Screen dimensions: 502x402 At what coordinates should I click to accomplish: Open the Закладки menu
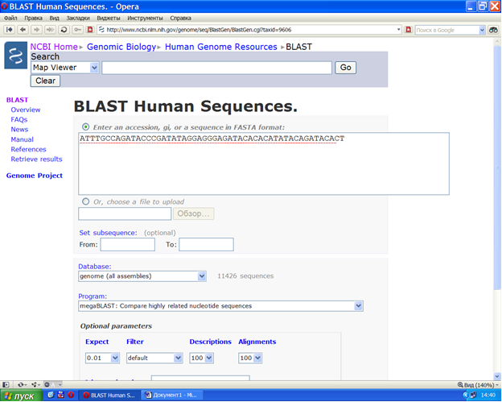click(x=78, y=19)
